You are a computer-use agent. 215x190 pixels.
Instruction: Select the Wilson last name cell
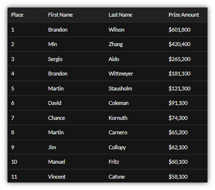pos(116,30)
